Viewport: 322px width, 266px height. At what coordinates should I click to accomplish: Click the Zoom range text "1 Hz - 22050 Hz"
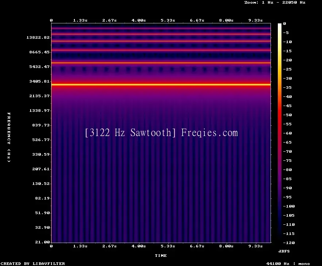coord(284,3)
